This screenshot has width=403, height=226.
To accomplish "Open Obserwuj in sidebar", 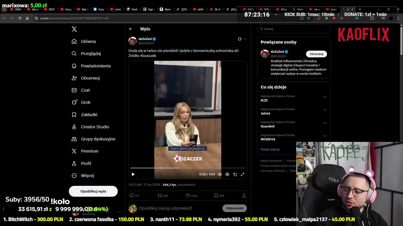I will (86, 78).
